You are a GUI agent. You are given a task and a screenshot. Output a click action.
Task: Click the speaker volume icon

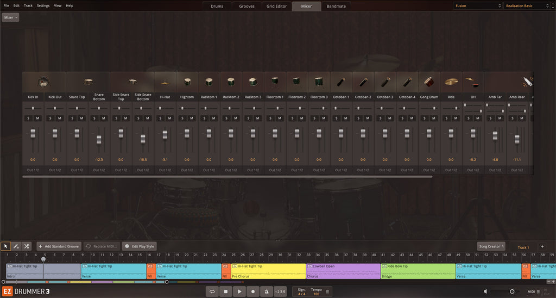(485, 292)
